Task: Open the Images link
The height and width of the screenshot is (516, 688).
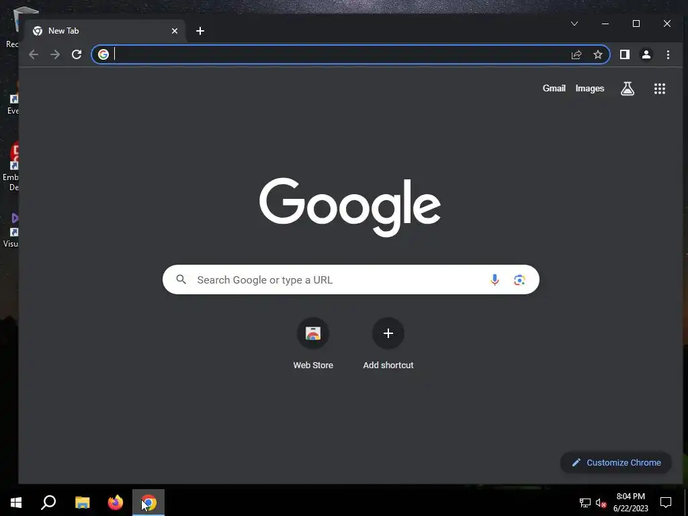Action: click(590, 89)
